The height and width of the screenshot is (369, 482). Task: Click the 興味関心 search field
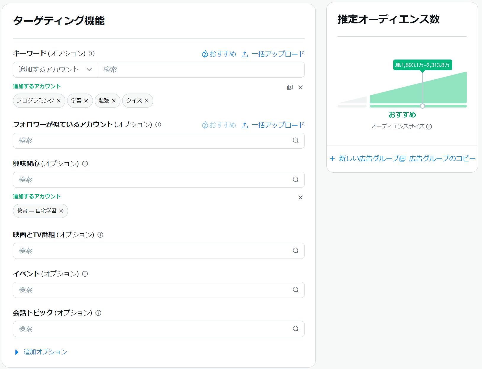point(159,180)
